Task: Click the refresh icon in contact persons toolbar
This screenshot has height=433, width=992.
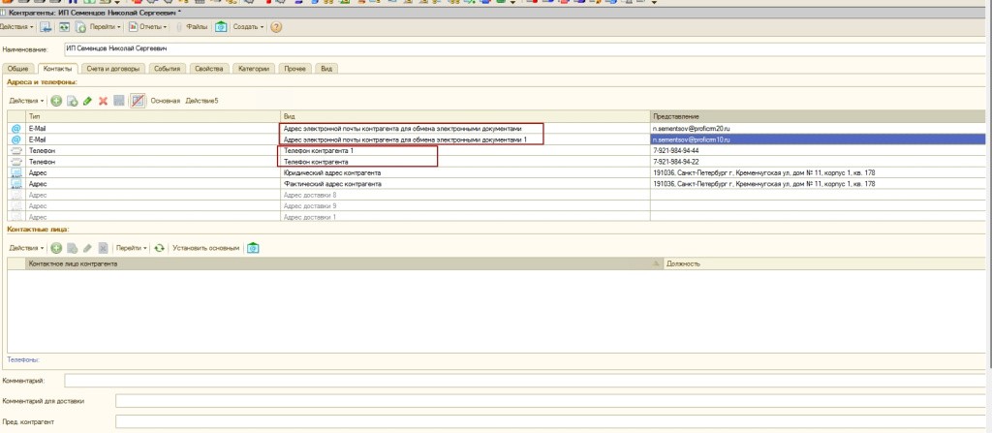Action: 160,248
